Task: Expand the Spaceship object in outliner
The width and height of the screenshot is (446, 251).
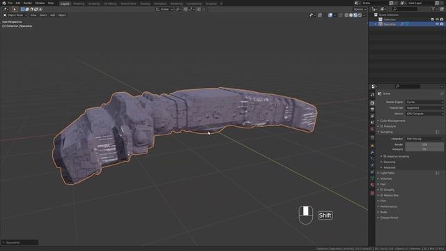Action: (x=376, y=24)
